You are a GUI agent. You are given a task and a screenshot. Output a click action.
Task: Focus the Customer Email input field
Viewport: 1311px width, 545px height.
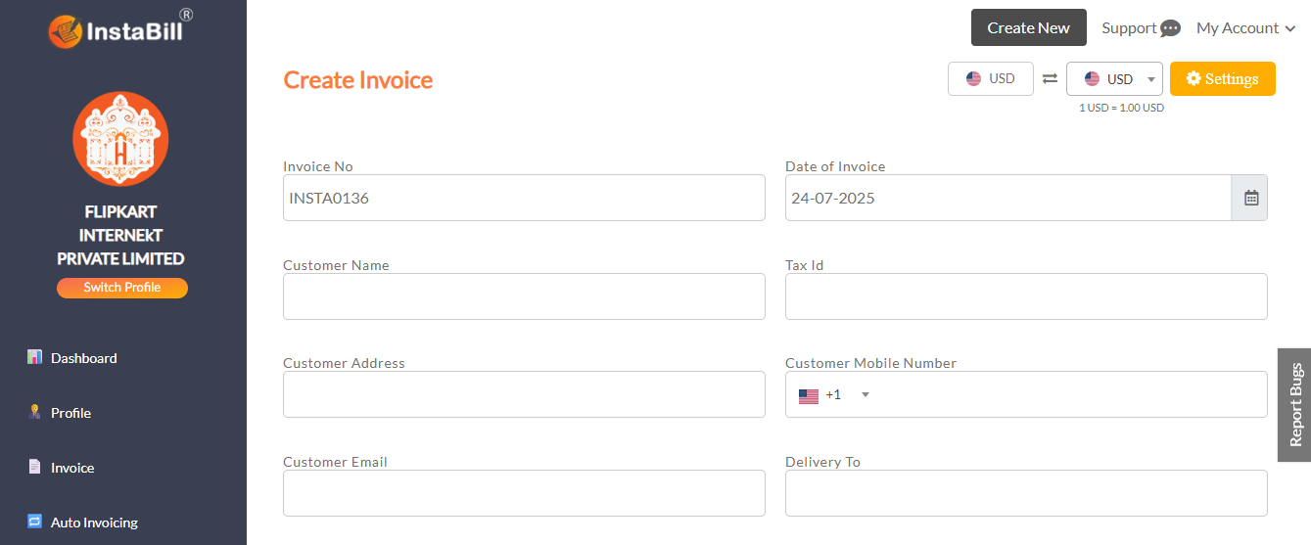(524, 493)
